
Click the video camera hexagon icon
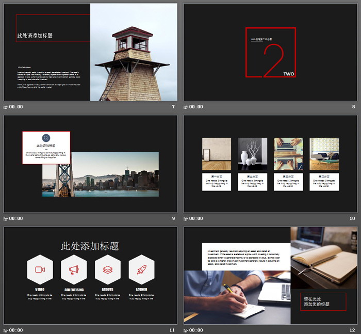point(40,269)
